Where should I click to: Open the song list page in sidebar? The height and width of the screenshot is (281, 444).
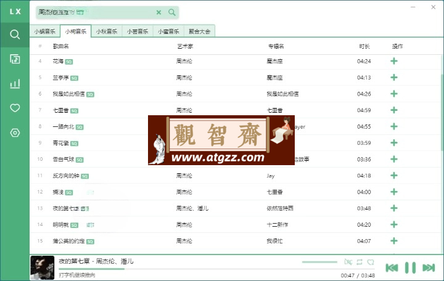coord(15,59)
